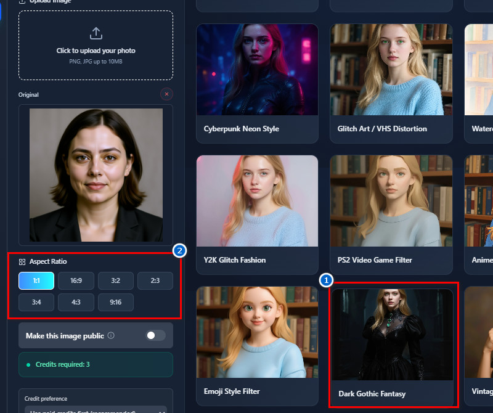Remove the original photo with red X
Screen dimensions: 493x413
(x=166, y=94)
